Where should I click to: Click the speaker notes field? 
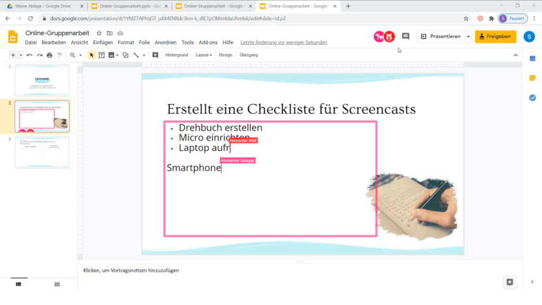[x=300, y=271]
